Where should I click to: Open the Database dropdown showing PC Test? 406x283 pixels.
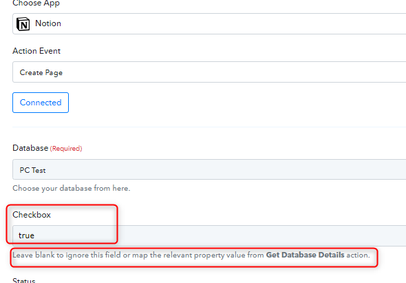click(209, 169)
